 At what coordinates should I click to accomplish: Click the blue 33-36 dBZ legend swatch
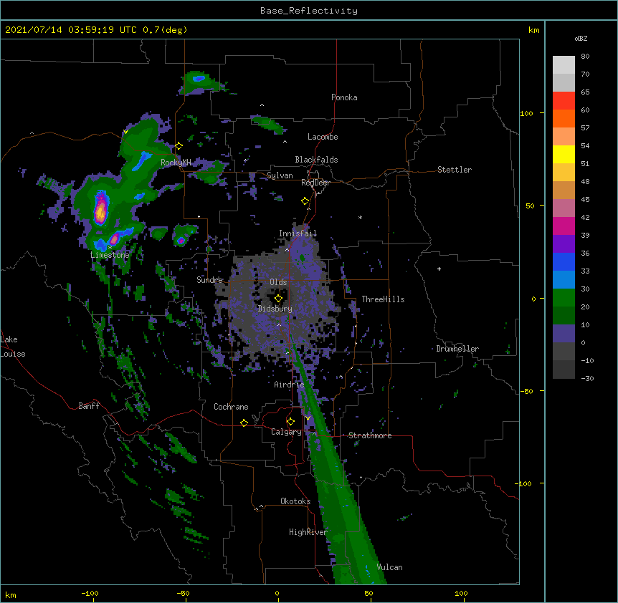tap(564, 261)
